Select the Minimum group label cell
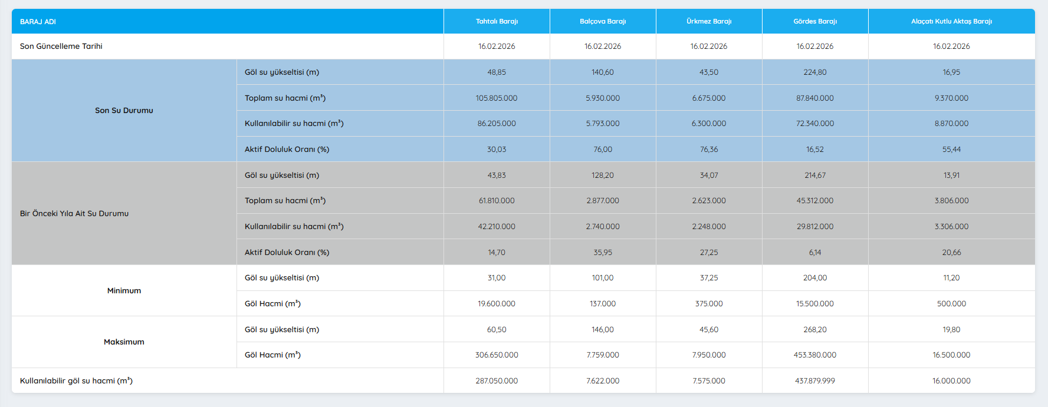The image size is (1048, 407). point(124,291)
